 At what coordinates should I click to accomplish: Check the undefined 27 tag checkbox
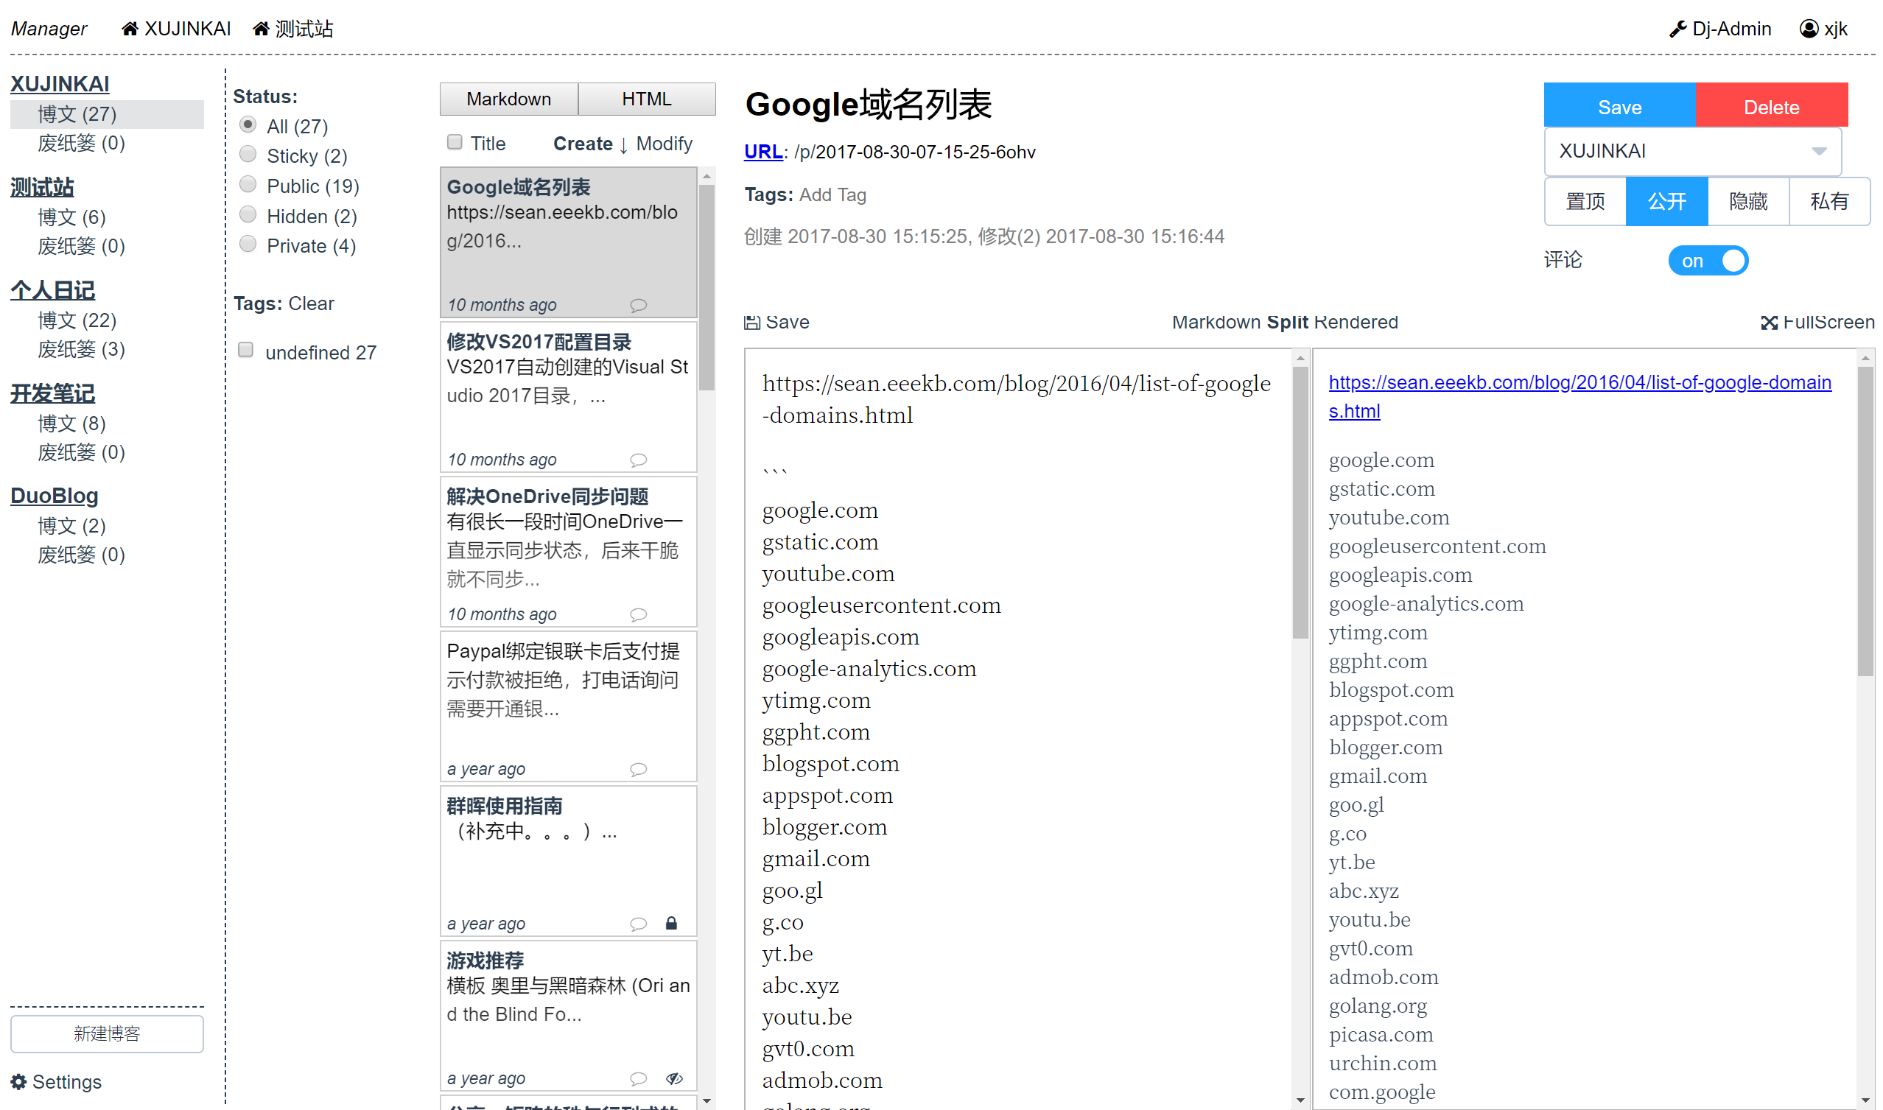click(245, 350)
